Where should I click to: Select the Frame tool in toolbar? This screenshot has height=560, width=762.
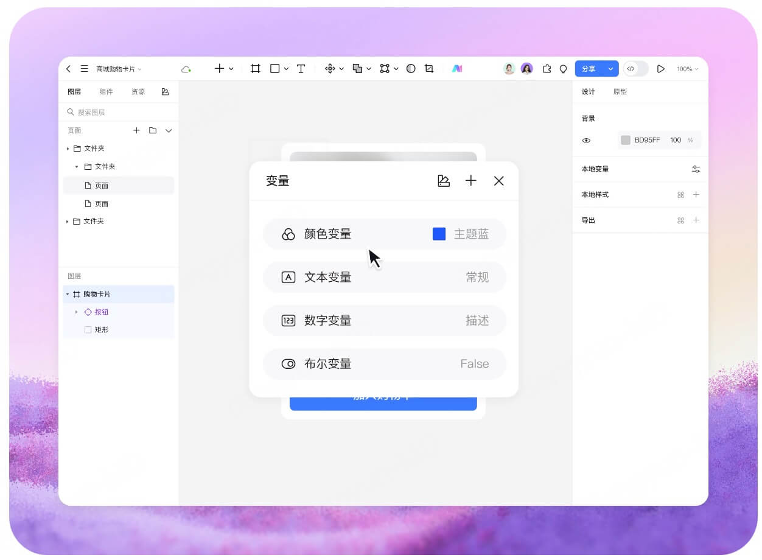(x=256, y=69)
